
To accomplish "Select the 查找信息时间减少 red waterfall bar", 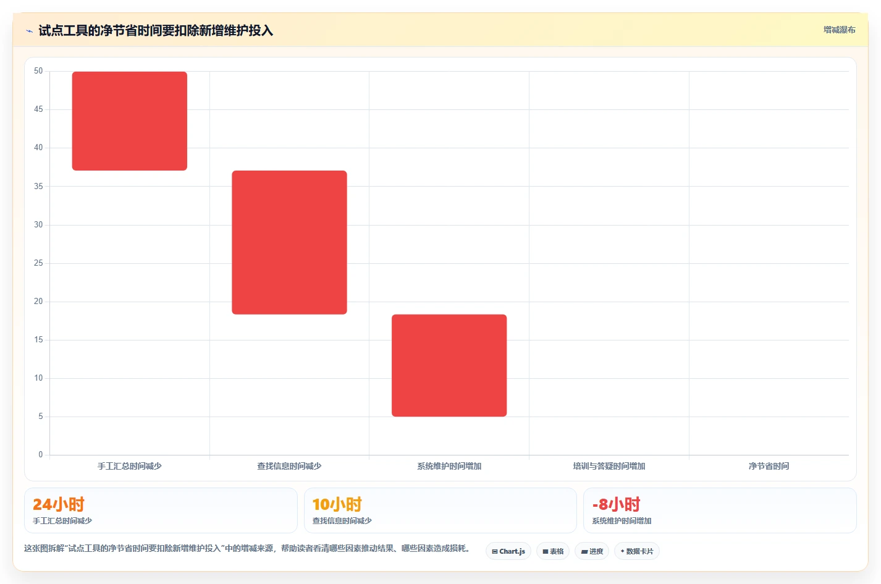I will tap(289, 242).
